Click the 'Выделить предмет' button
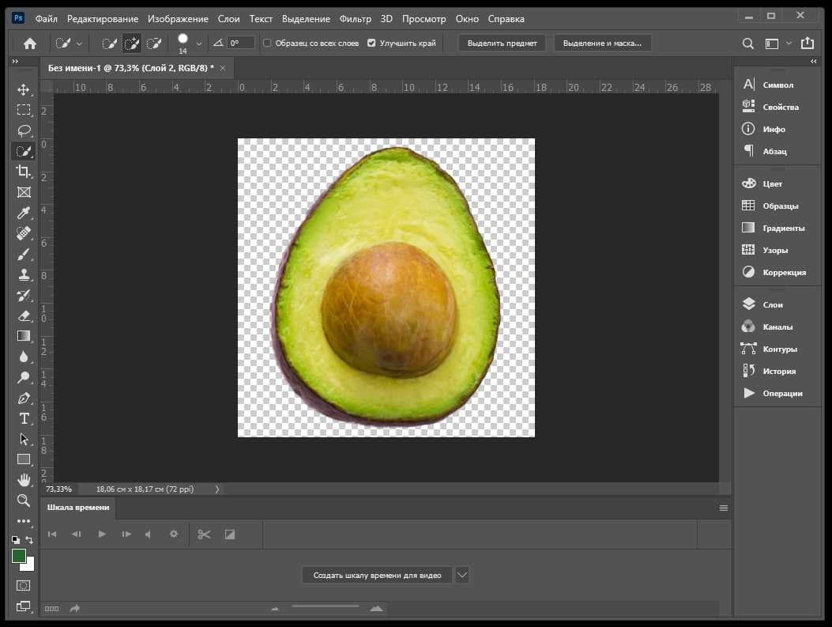The width and height of the screenshot is (832, 627). [502, 43]
